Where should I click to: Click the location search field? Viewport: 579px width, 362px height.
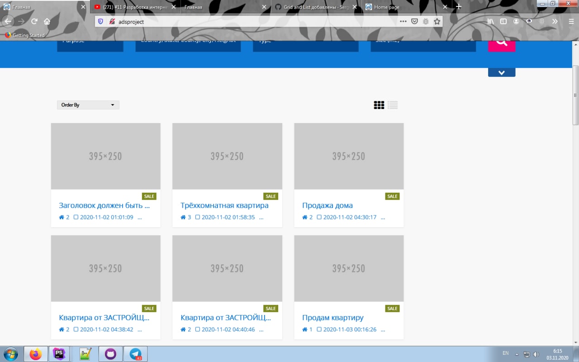coord(188,46)
